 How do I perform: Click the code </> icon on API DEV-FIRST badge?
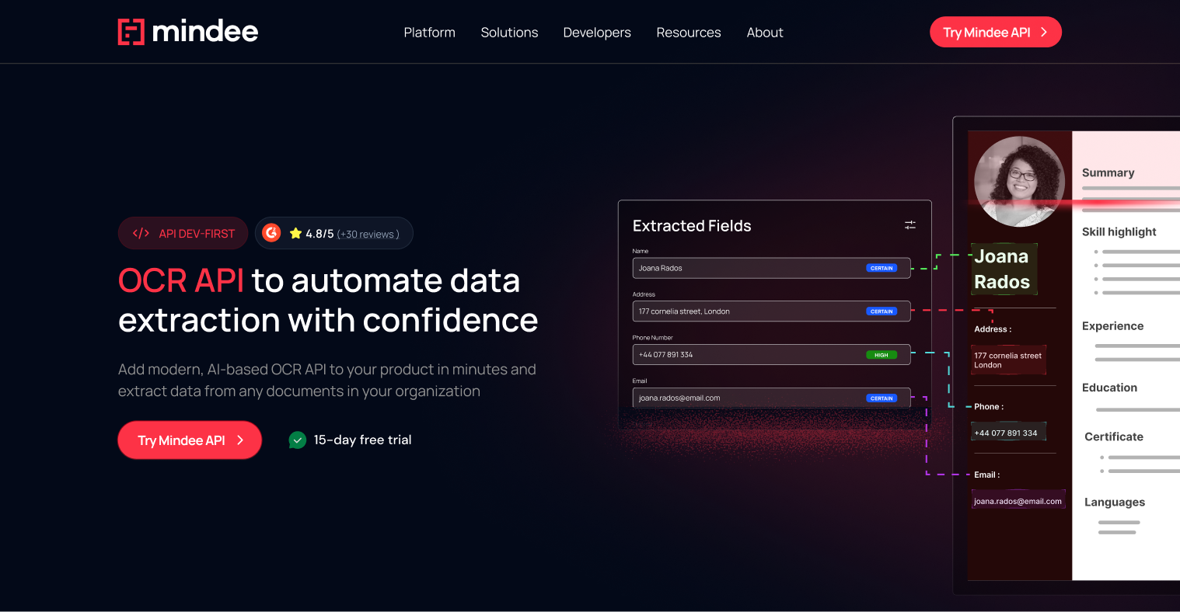coord(141,232)
